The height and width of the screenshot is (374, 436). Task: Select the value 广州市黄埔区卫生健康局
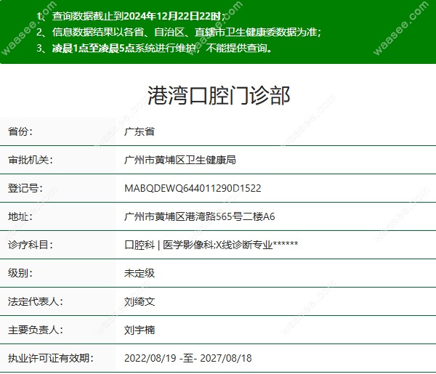(x=180, y=160)
